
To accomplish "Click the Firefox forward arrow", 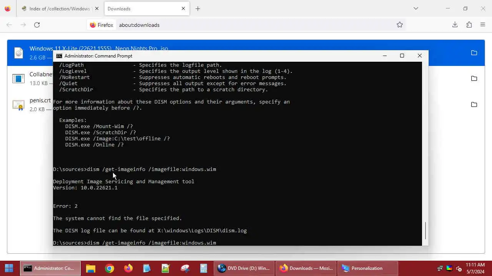I will (23, 25).
